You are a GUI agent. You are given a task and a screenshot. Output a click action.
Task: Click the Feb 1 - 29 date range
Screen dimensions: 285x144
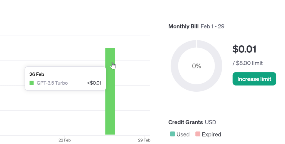[212, 26]
